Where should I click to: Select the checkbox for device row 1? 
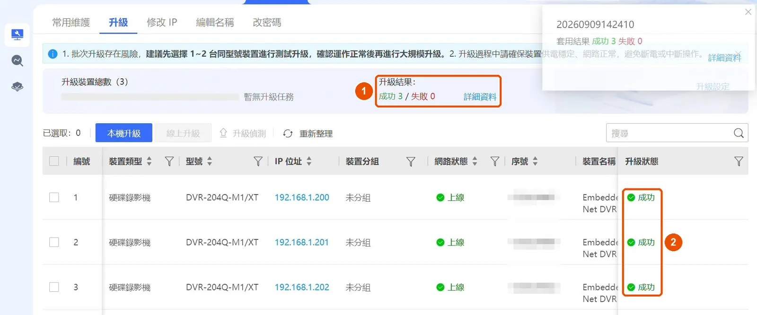[x=54, y=197]
